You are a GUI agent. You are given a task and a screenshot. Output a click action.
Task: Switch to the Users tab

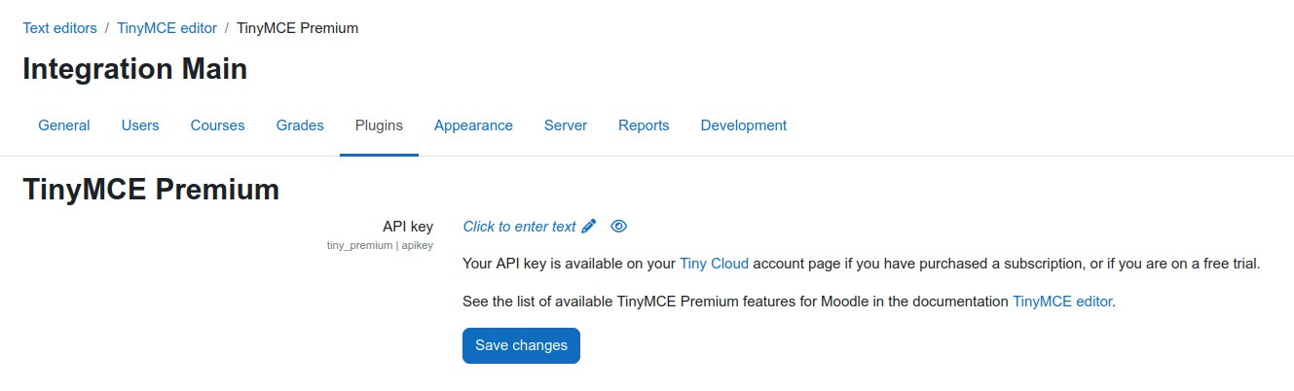point(140,125)
